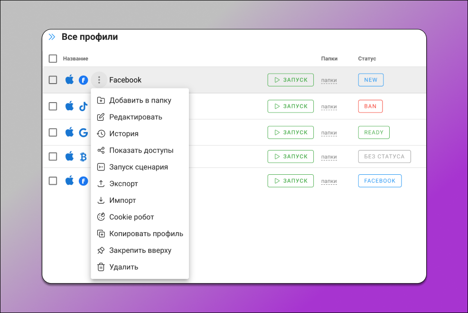Check the Facebook profile row checkbox
Viewport: 468px width, 313px height.
tap(53, 80)
